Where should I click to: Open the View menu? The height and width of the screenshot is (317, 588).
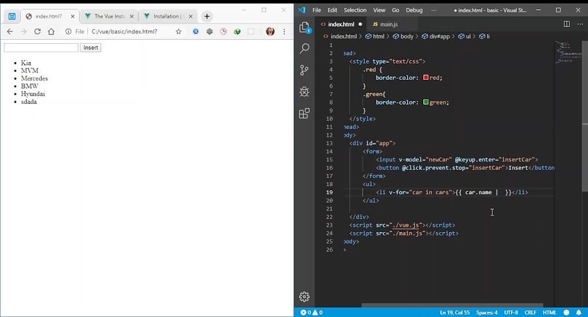(x=379, y=10)
